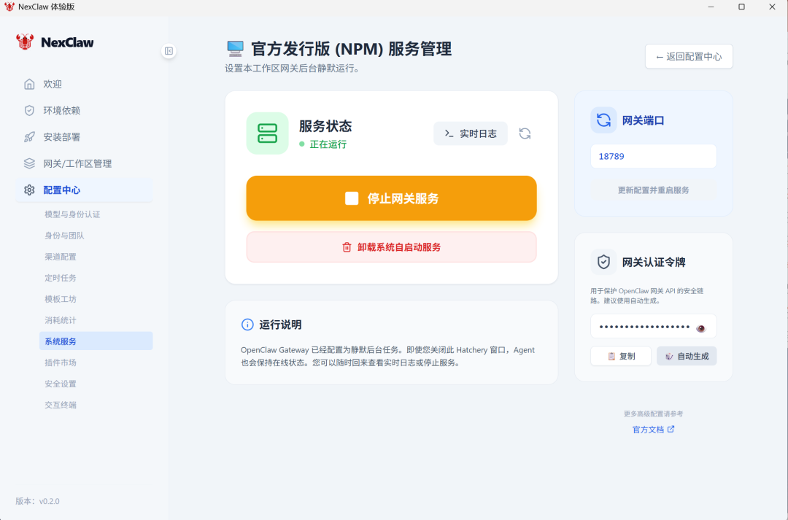The width and height of the screenshot is (788, 520).
Task: Click the home icon beside 欢迎
Action: [29, 84]
